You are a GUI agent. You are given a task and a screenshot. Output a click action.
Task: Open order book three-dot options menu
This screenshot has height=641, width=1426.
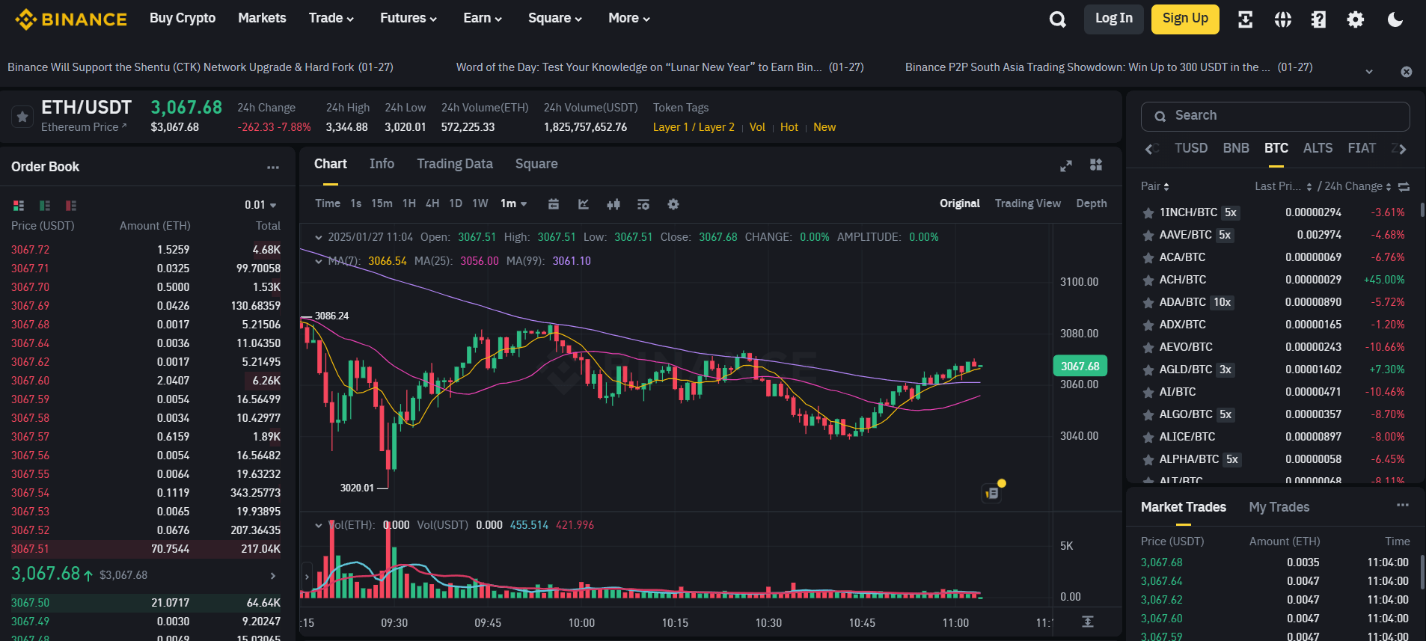click(273, 168)
